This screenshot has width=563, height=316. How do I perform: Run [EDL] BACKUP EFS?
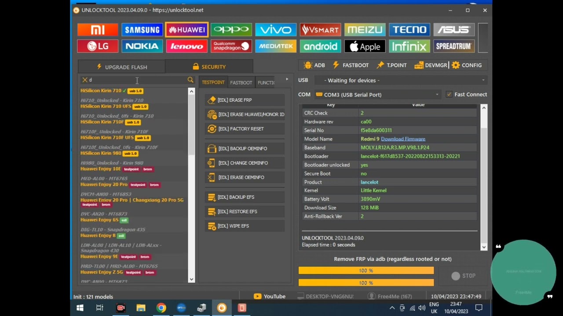click(x=245, y=197)
